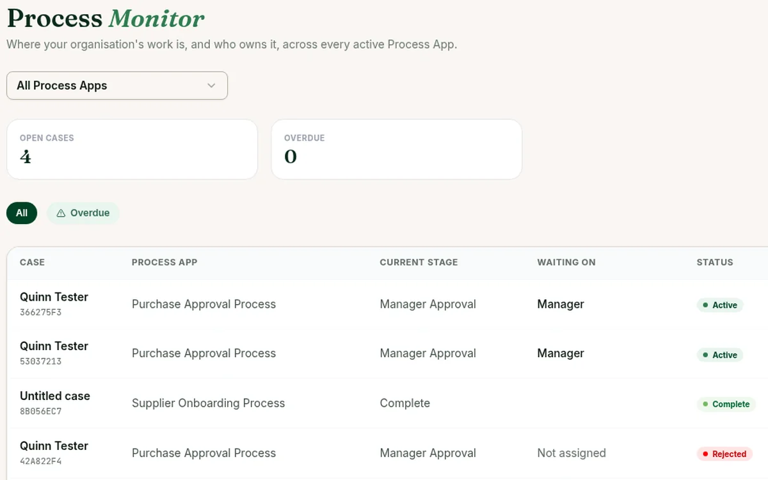The width and height of the screenshot is (768, 480).
Task: Click Manager waiting-on cell in row 366275F3
Action: click(561, 305)
